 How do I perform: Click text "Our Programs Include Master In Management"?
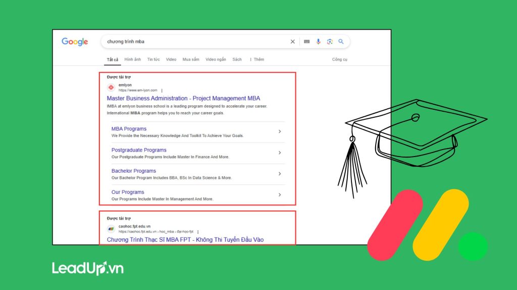[x=162, y=199]
